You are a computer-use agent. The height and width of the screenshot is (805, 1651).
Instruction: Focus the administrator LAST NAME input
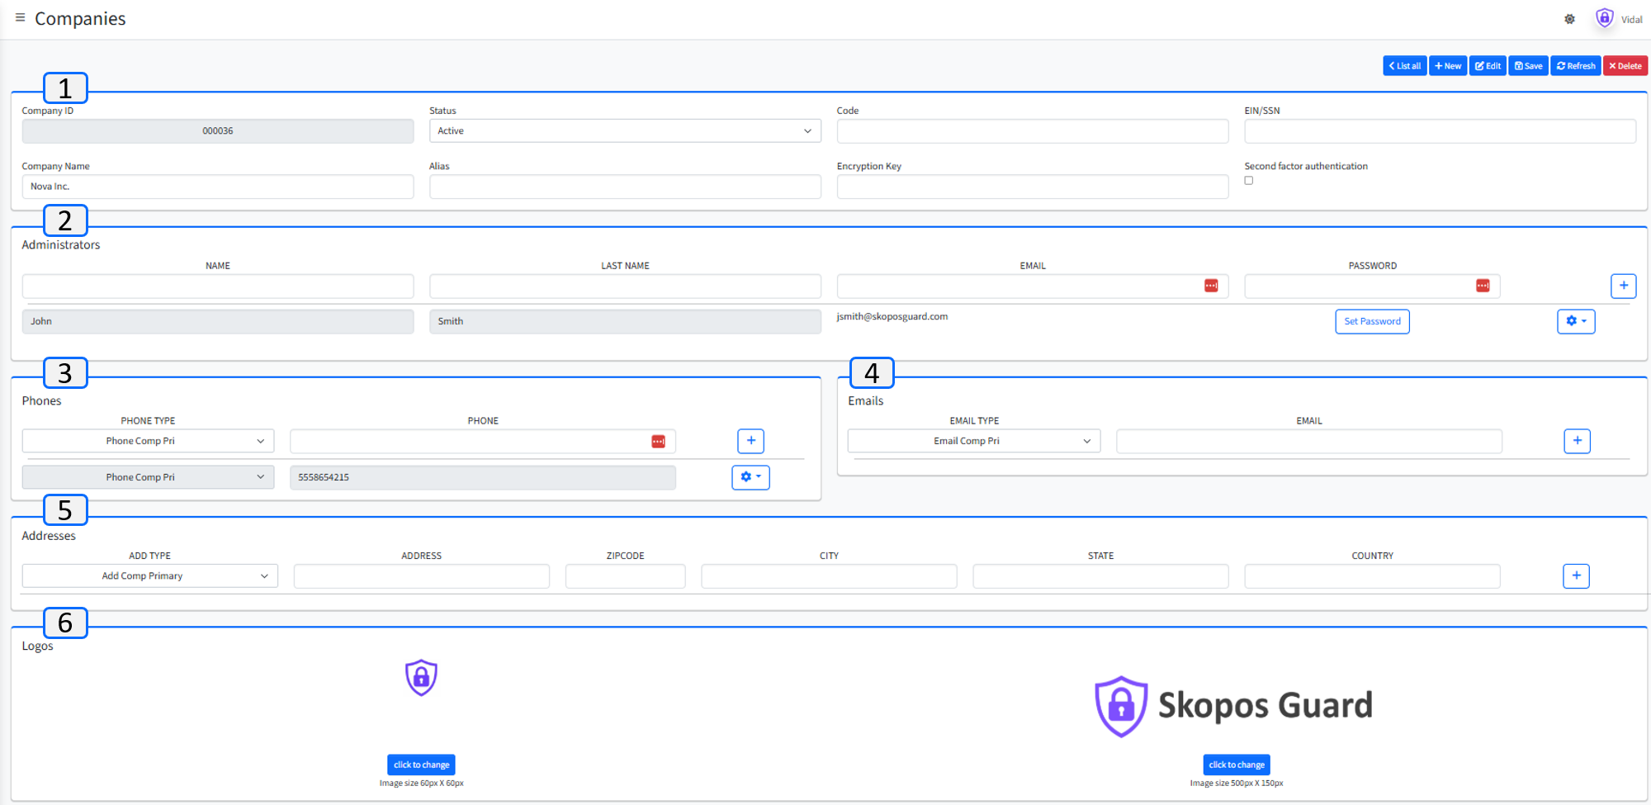625,286
